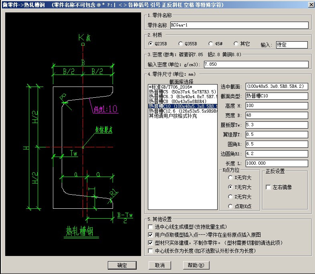Screen dimensions: 315x274
Task: Close the 做零件 dialog window
Action: pyautogui.click(x=310, y=5)
